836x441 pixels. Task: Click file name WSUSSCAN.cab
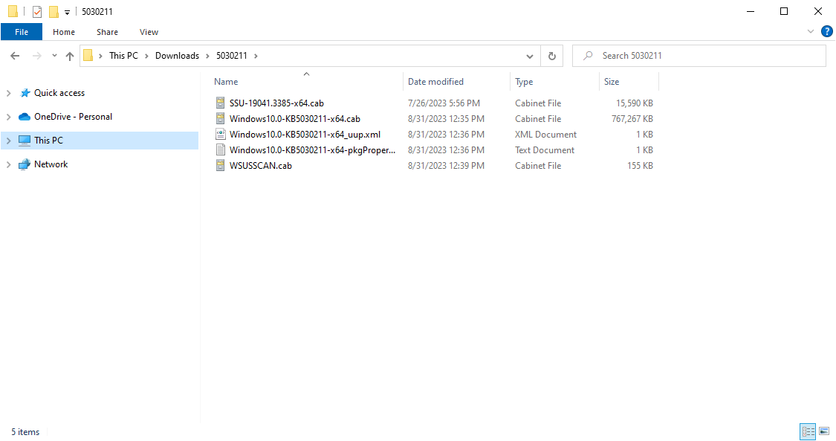click(x=261, y=165)
